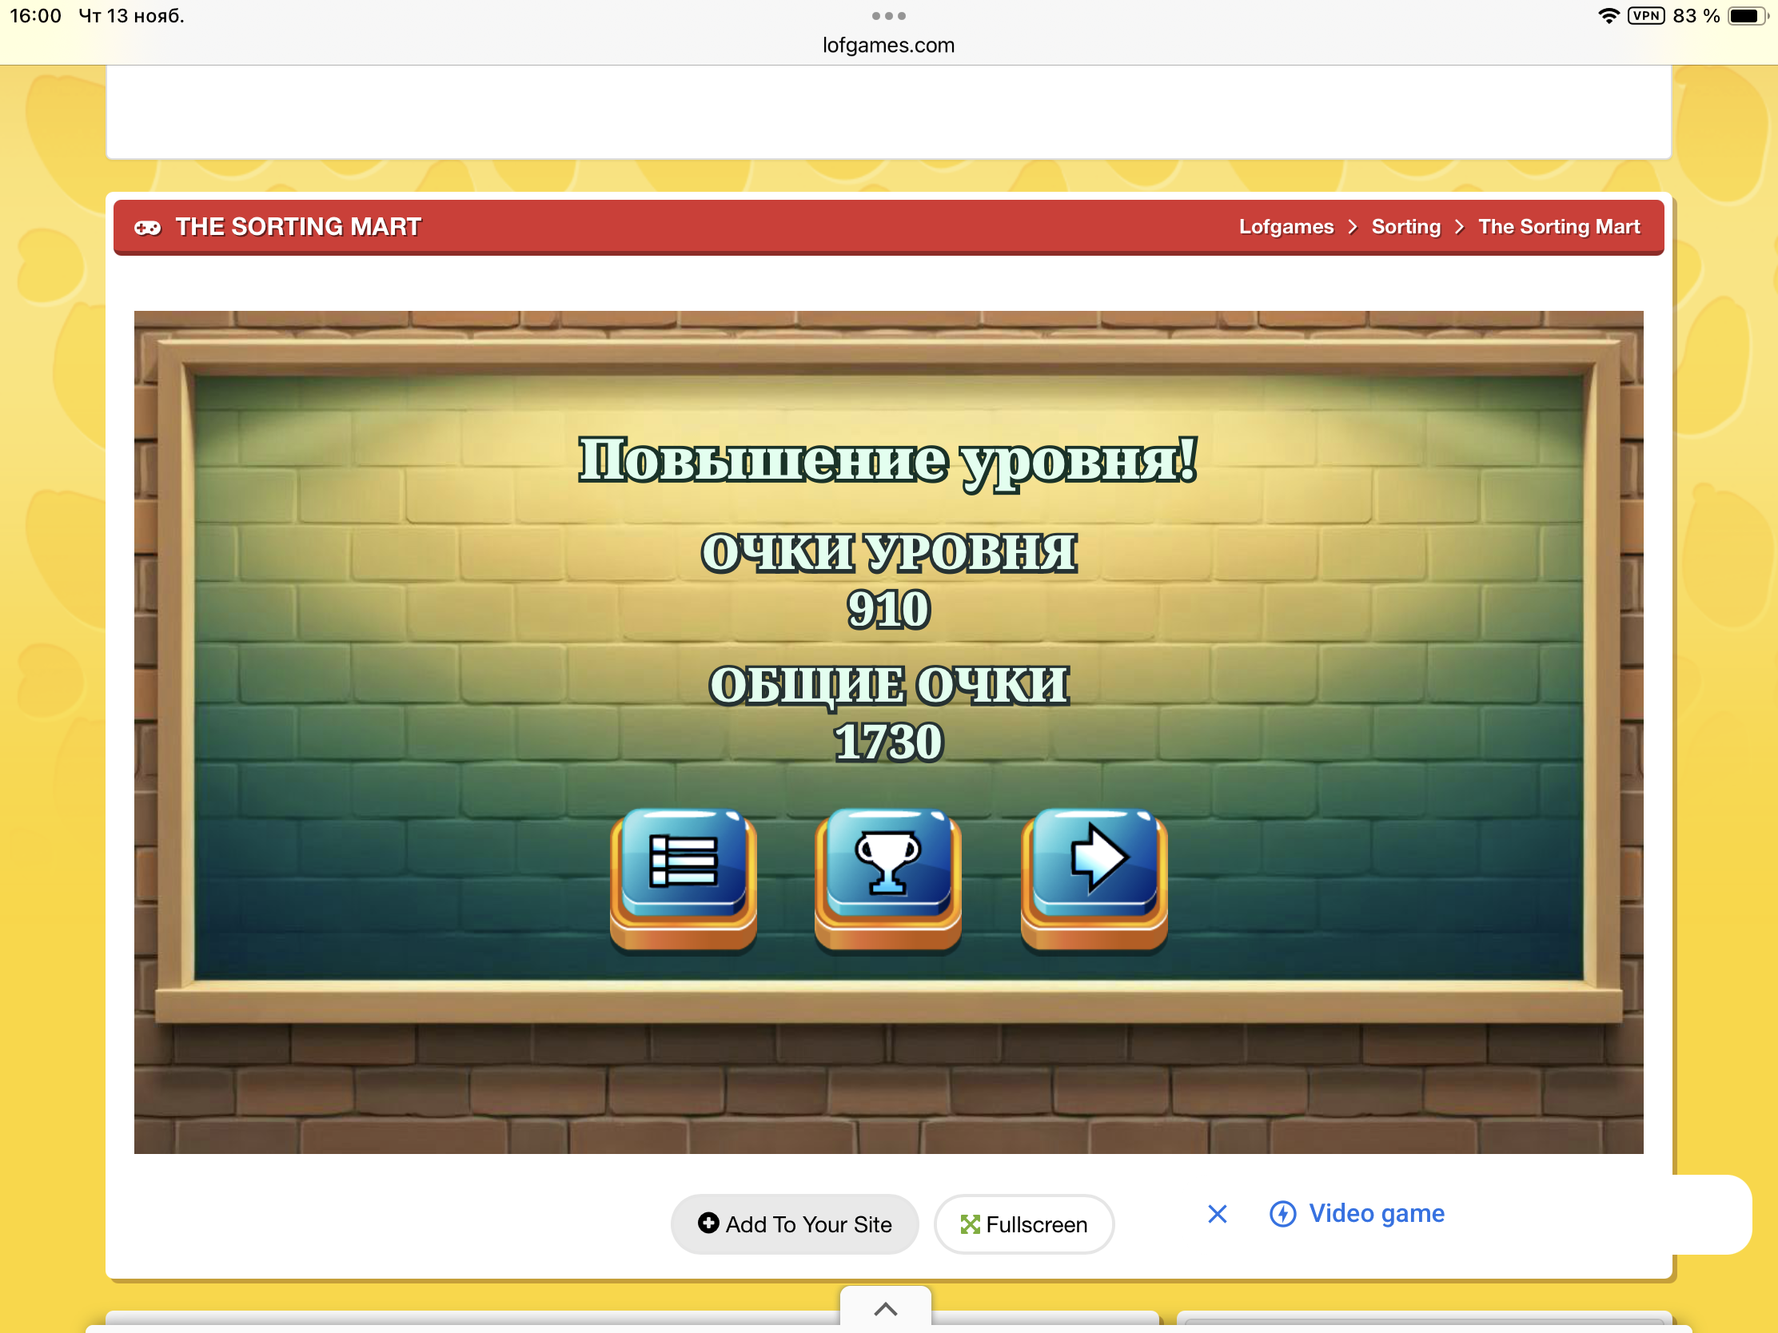Click the Add To Your Site button
The width and height of the screenshot is (1778, 1333).
pyautogui.click(x=794, y=1223)
